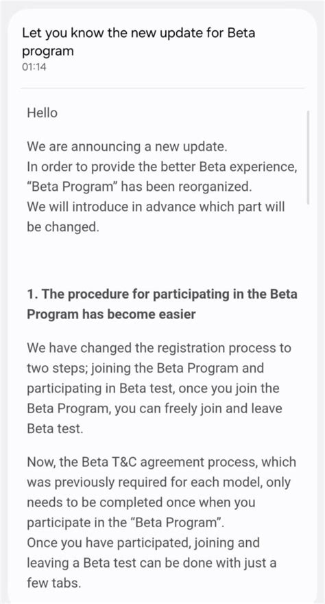Select the "Hello" greeting line
This screenshot has width=325, height=604.
[43, 113]
